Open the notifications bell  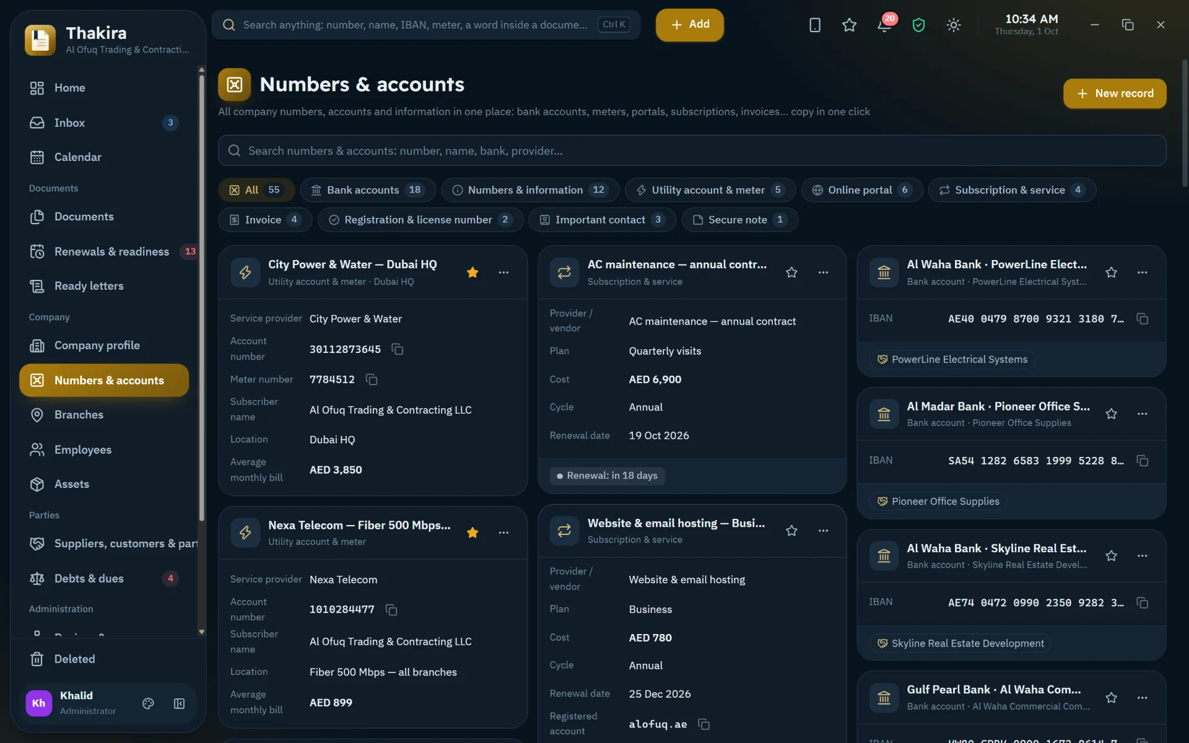[x=884, y=25]
